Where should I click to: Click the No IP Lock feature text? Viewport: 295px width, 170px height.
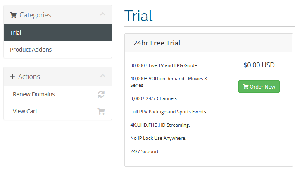pos(158,138)
